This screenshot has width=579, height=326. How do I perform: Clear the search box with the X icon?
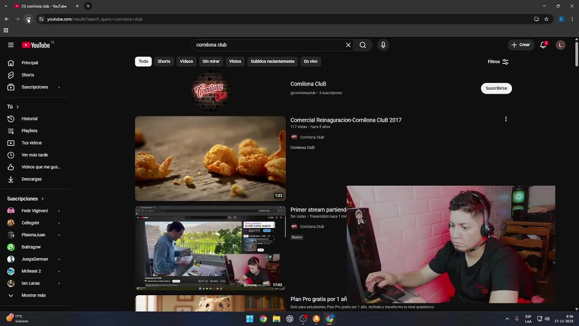tap(348, 45)
